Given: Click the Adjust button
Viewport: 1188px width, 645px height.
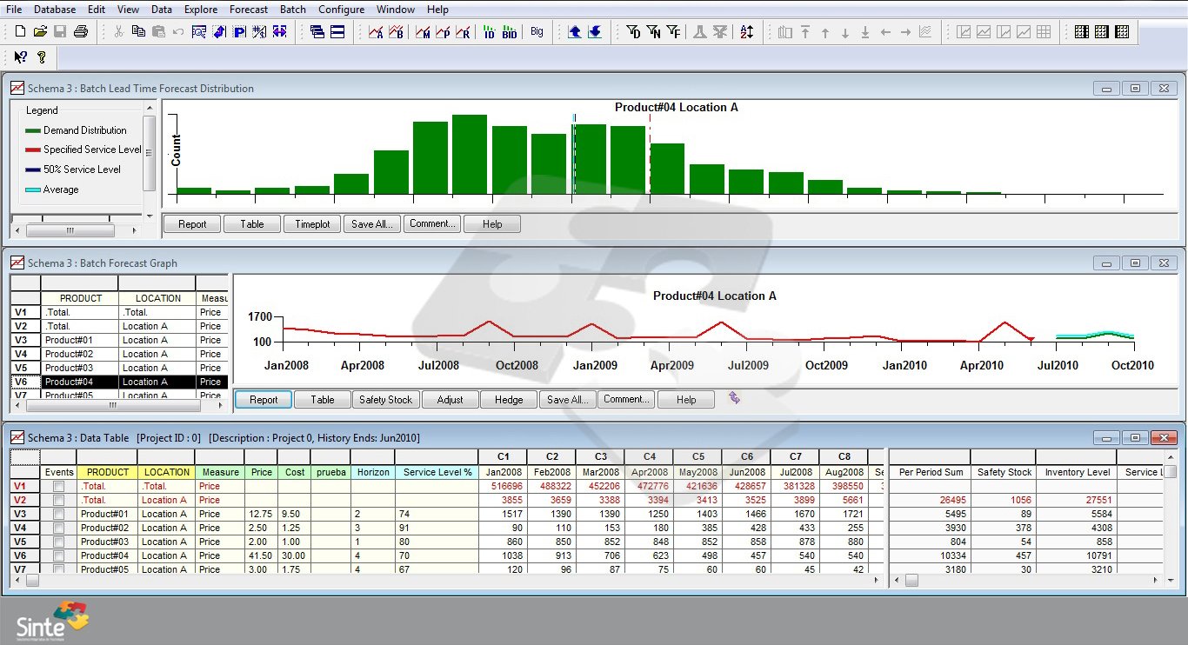Looking at the screenshot, I should tap(450, 400).
